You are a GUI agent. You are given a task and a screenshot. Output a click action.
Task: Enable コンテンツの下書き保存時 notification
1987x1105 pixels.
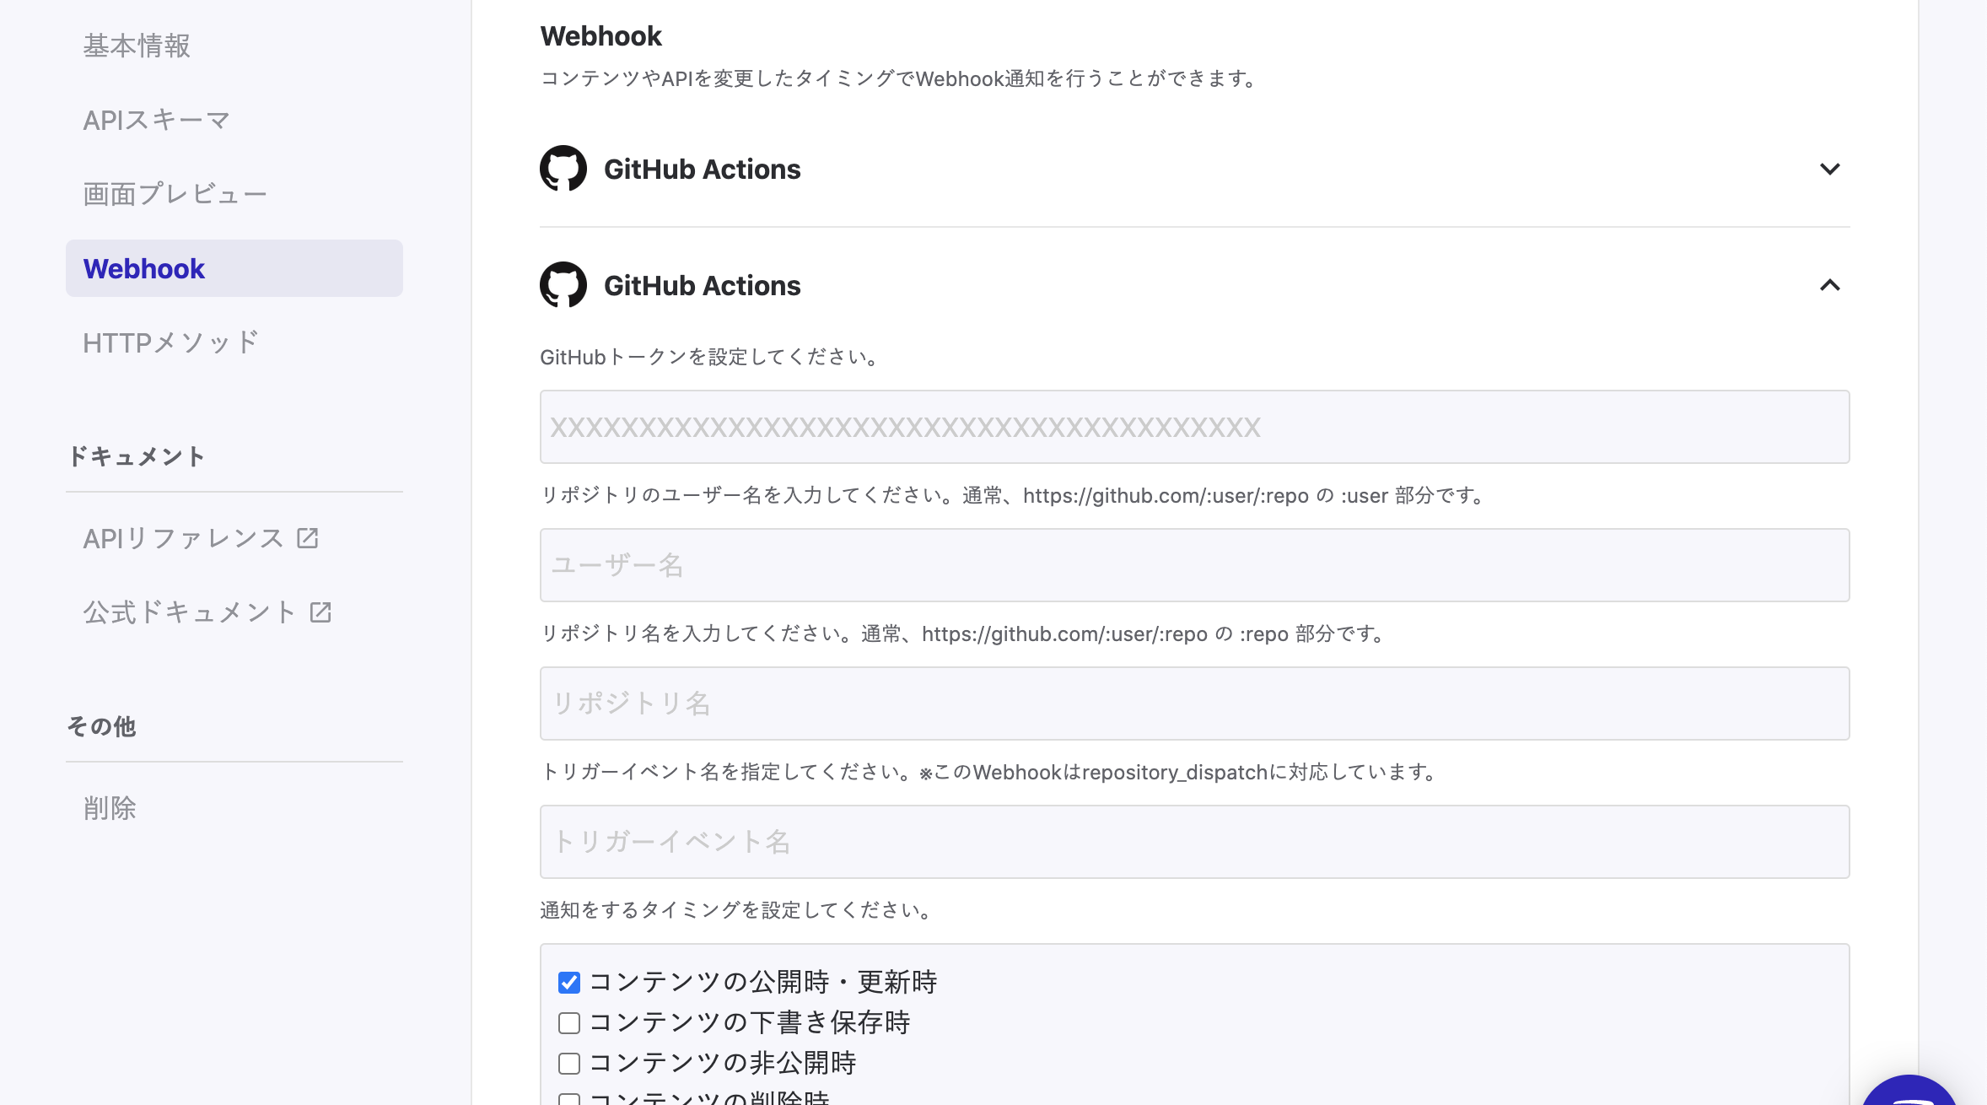[x=568, y=1022]
